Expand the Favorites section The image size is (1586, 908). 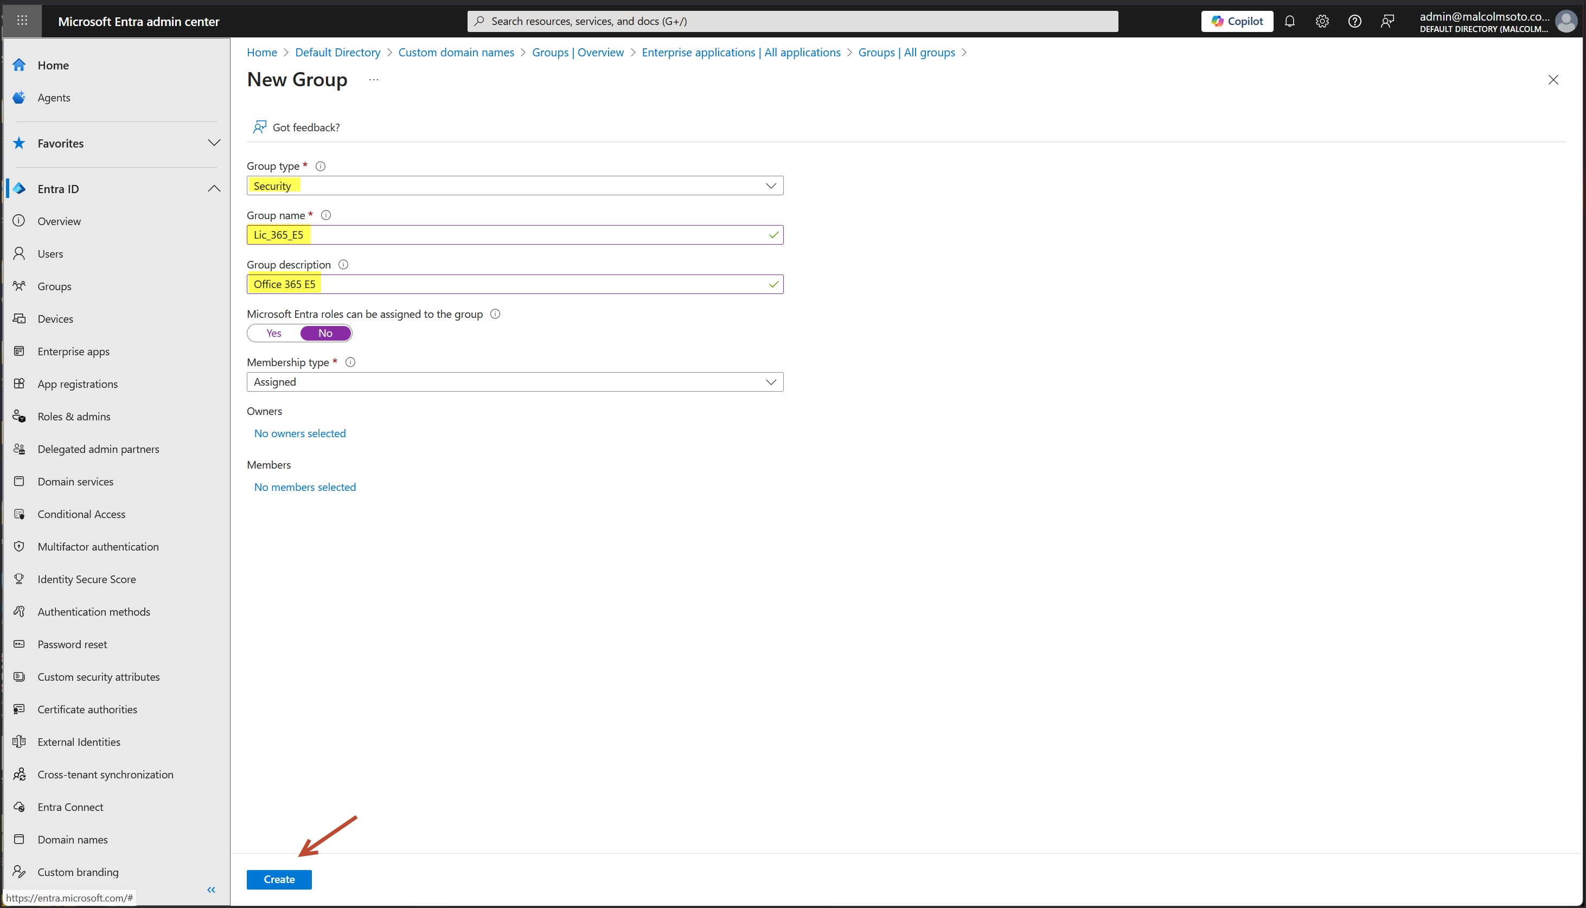[214, 143]
